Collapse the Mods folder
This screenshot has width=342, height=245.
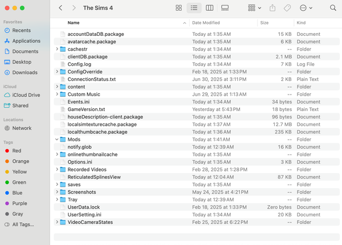[x=57, y=139]
